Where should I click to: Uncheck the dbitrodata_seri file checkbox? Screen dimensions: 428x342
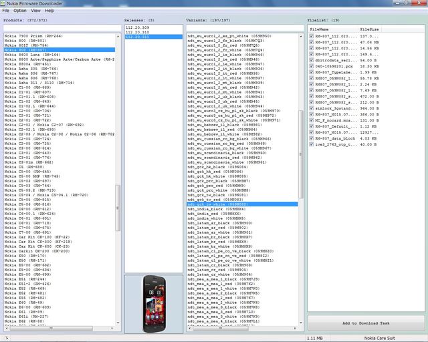(311, 59)
